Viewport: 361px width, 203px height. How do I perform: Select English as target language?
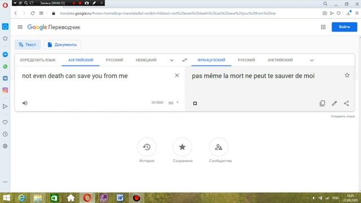click(x=280, y=60)
